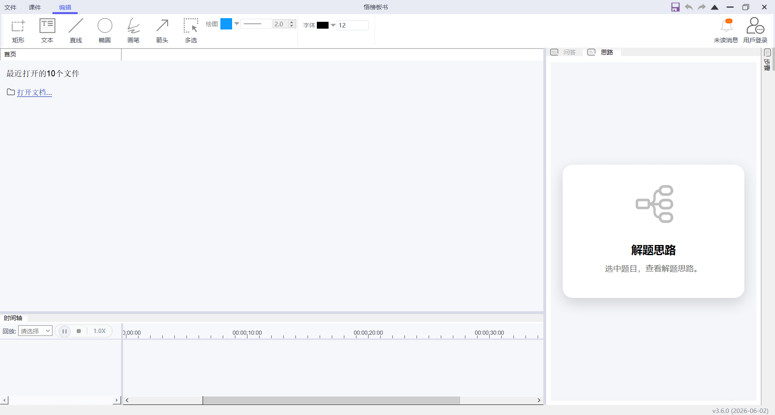Viewport: 775px width, 415px height.
Task: Select the 椭圆 ellipse tool
Action: pos(105,31)
